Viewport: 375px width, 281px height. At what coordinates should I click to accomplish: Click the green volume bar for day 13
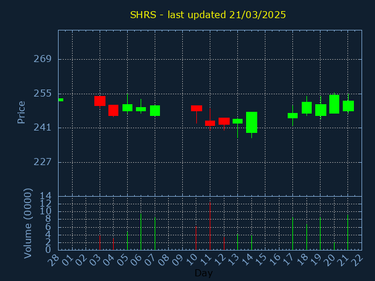point(237,242)
